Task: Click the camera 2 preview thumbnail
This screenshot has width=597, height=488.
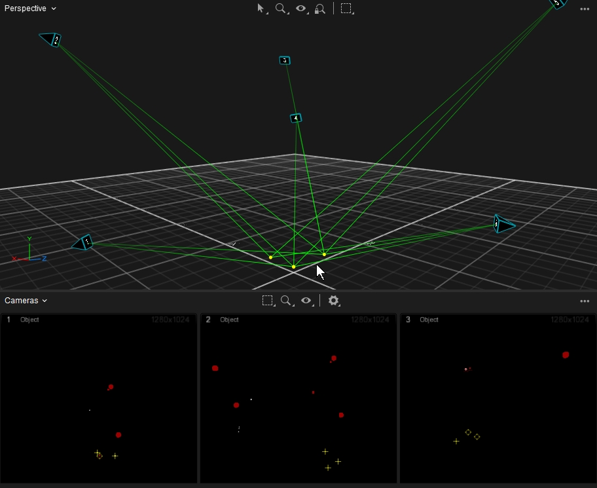Action: coord(298,400)
